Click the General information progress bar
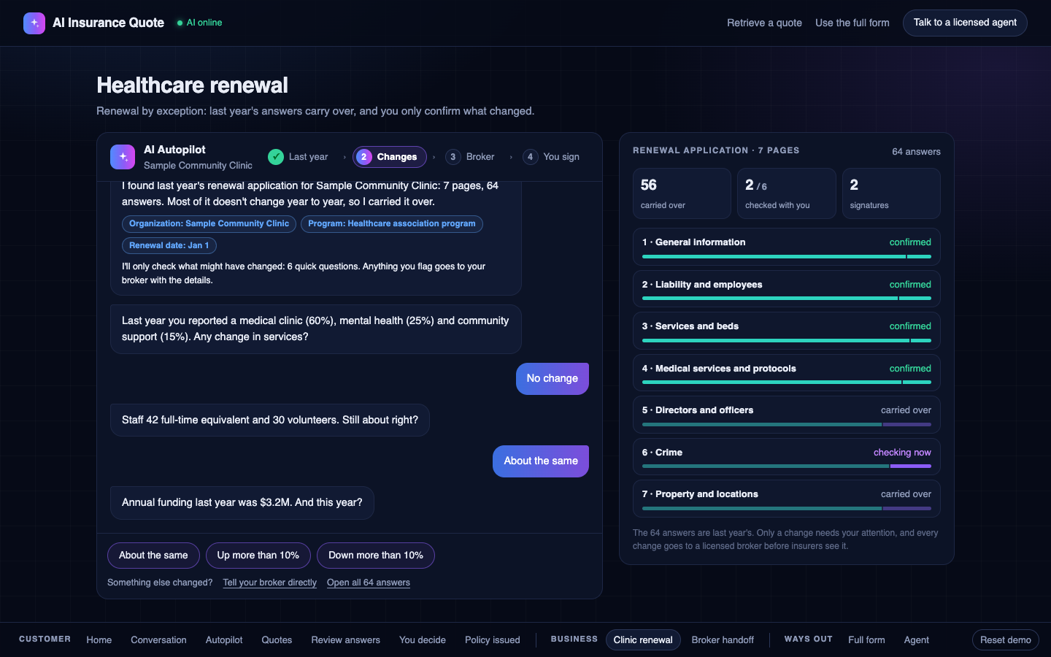The width and height of the screenshot is (1051, 657). pos(787,256)
